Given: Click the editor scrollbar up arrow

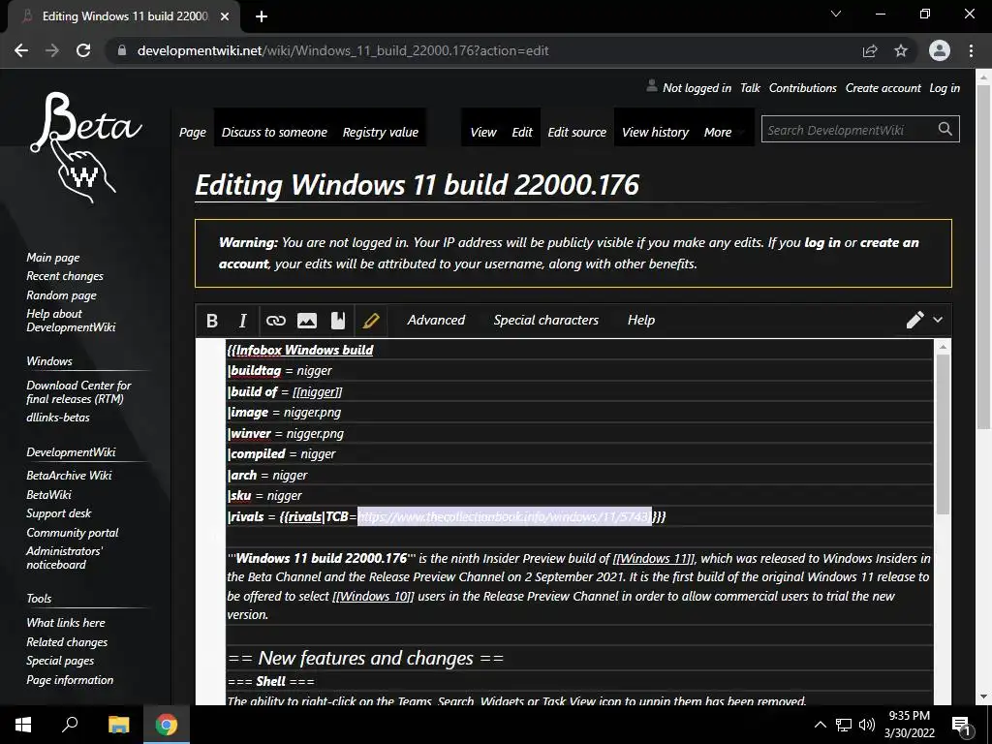Looking at the screenshot, I should pos(943,346).
